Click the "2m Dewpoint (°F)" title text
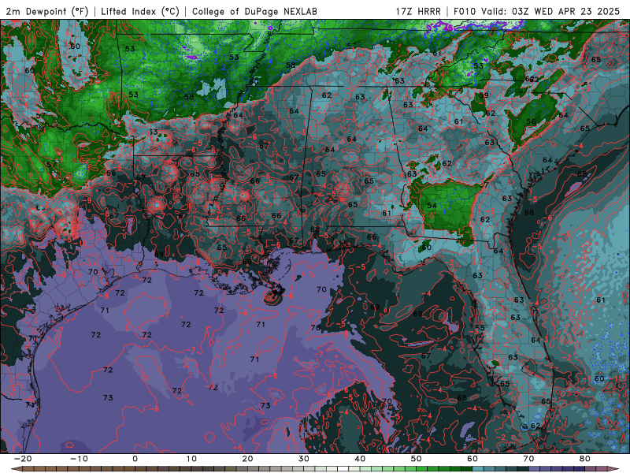This screenshot has height=473, width=630. point(46,11)
